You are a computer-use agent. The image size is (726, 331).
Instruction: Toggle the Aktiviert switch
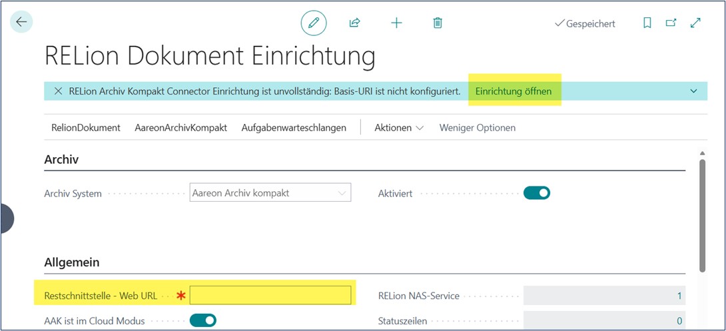tap(537, 192)
